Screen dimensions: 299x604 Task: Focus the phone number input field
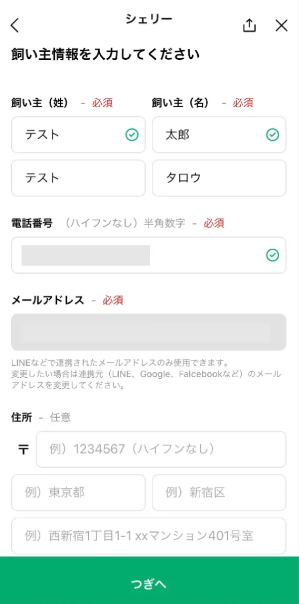point(140,255)
